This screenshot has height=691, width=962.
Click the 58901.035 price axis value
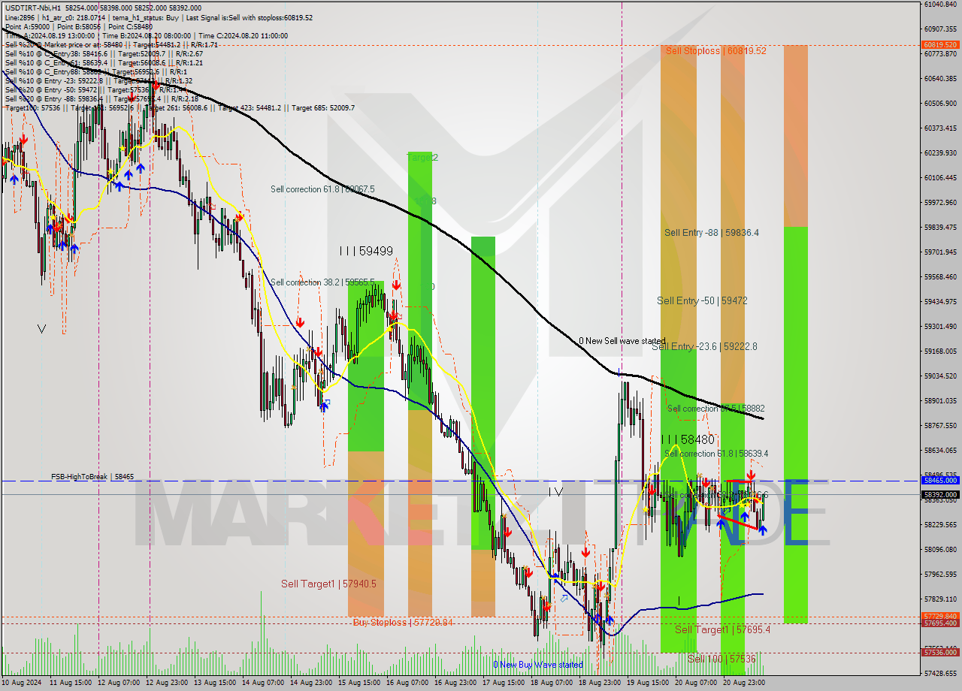940,400
